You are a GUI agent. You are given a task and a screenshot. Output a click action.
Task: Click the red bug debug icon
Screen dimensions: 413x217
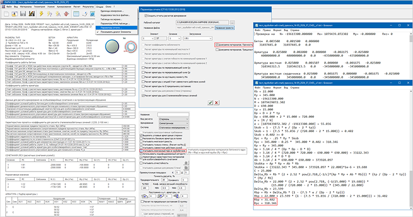click(67, 13)
